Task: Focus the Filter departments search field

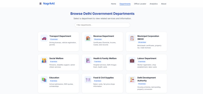Action: (x=103, y=25)
